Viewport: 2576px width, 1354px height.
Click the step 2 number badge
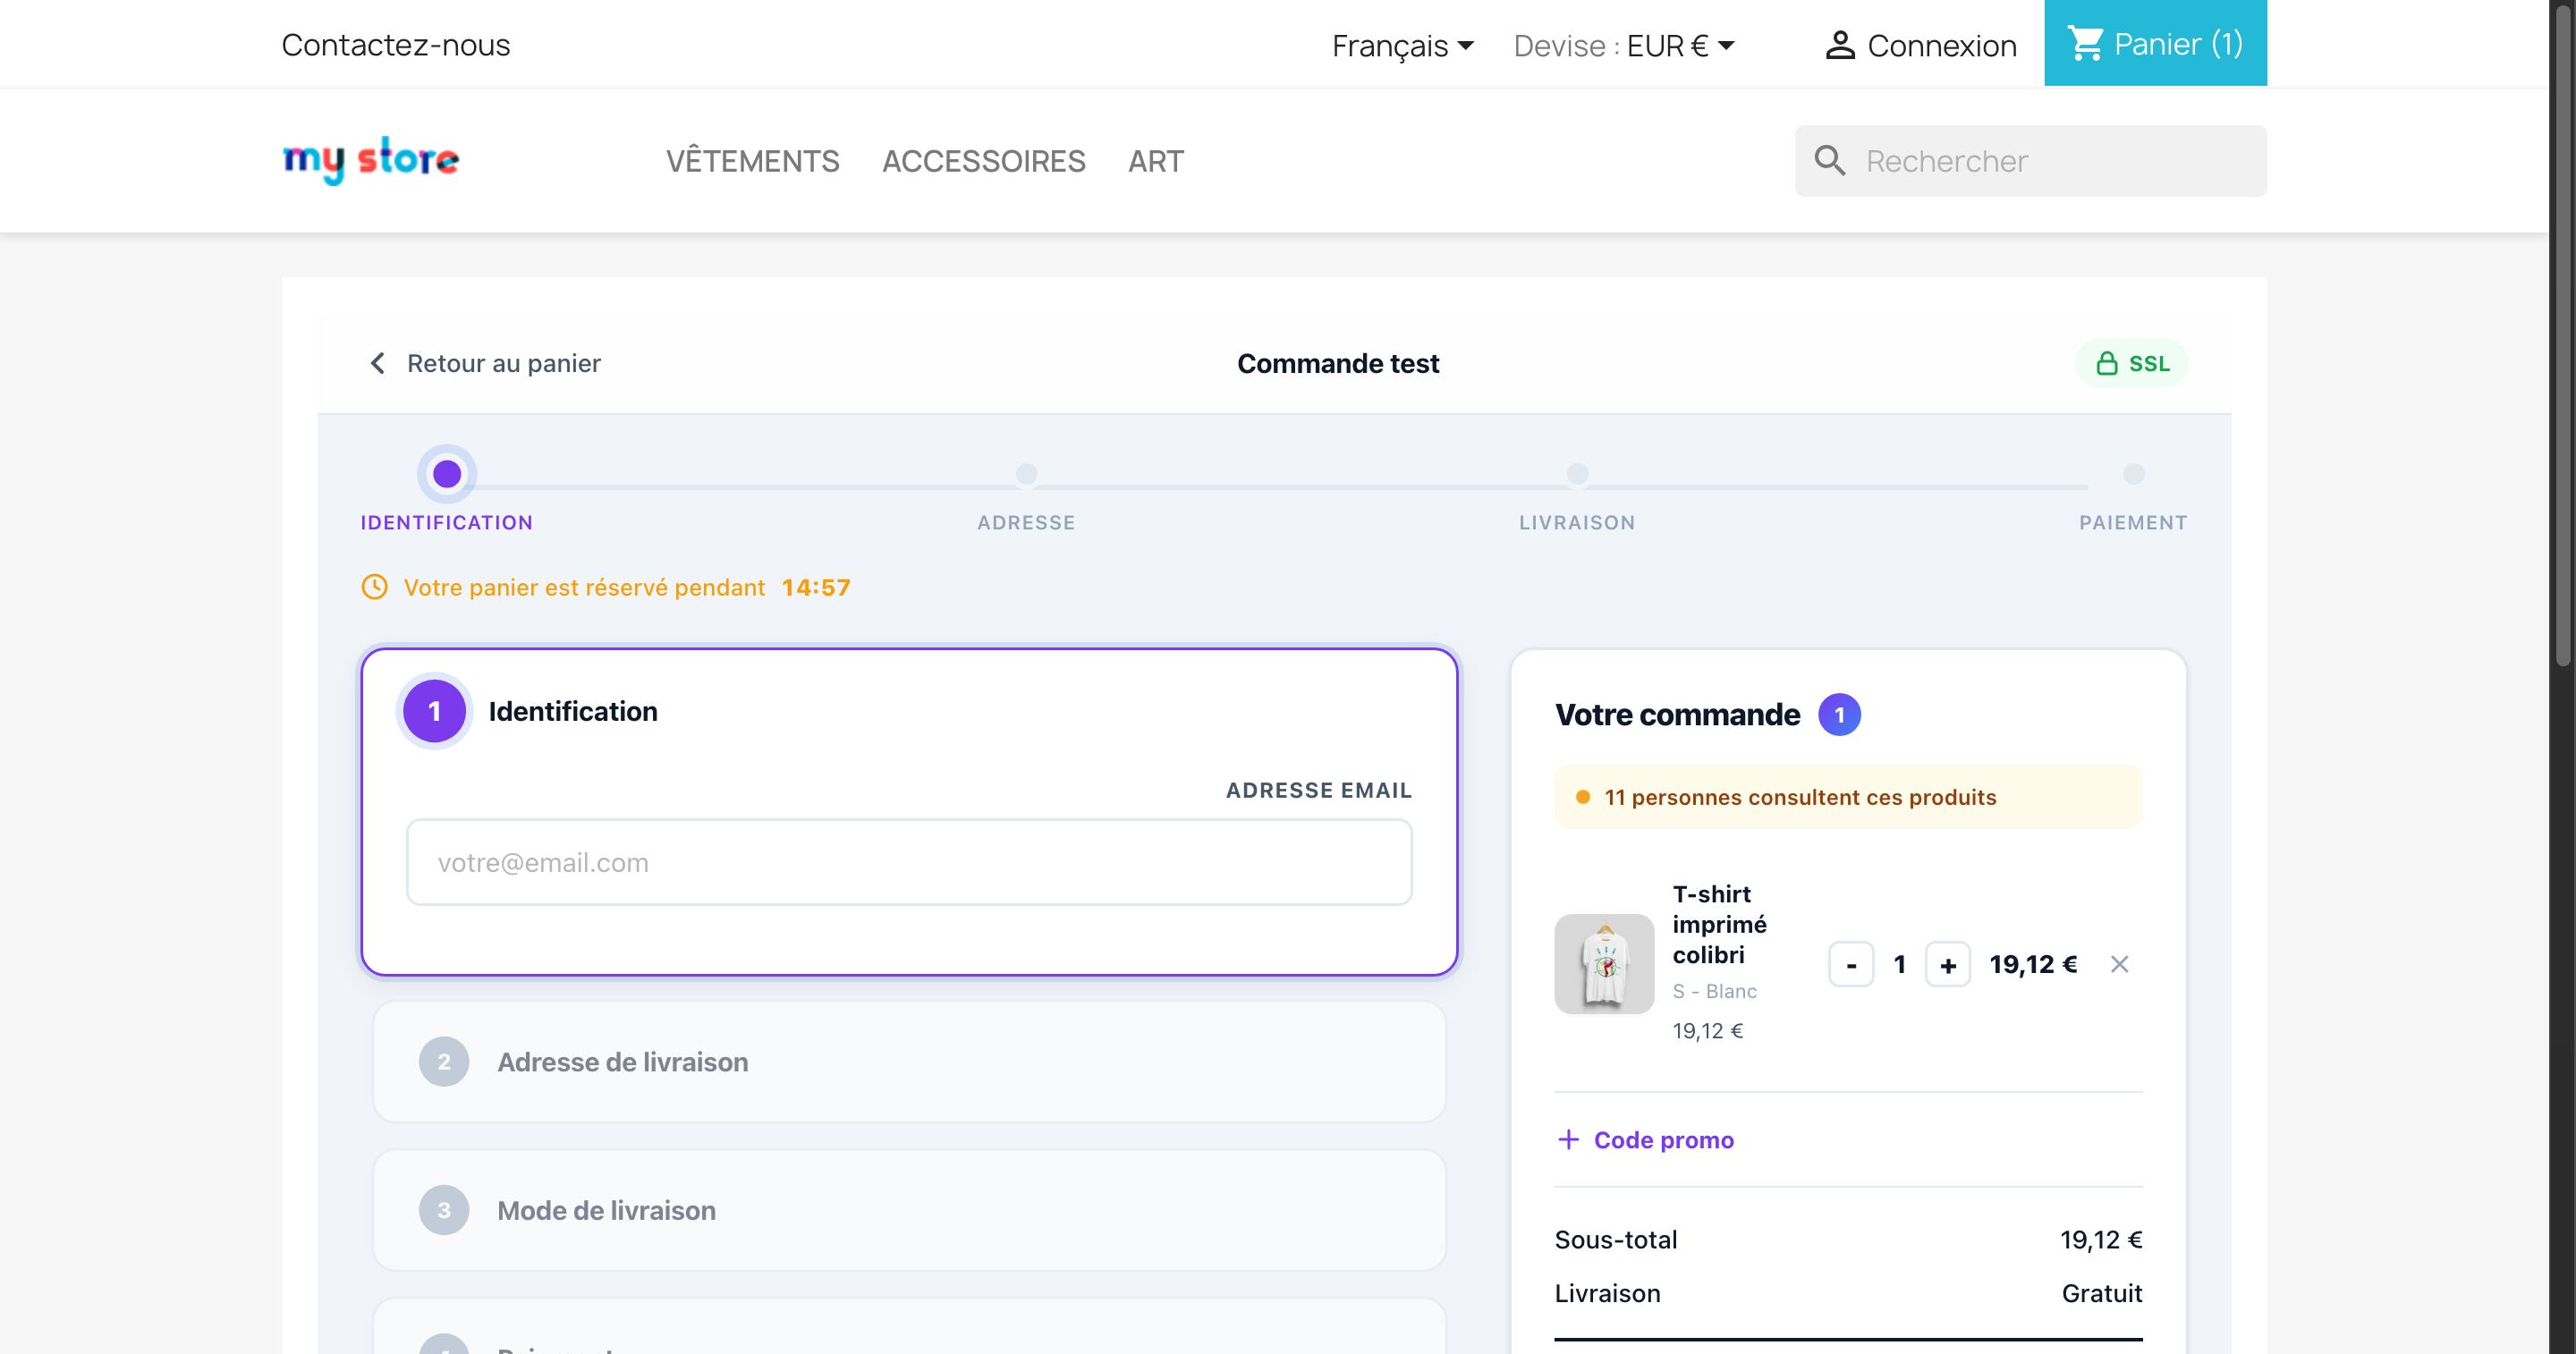point(443,1062)
